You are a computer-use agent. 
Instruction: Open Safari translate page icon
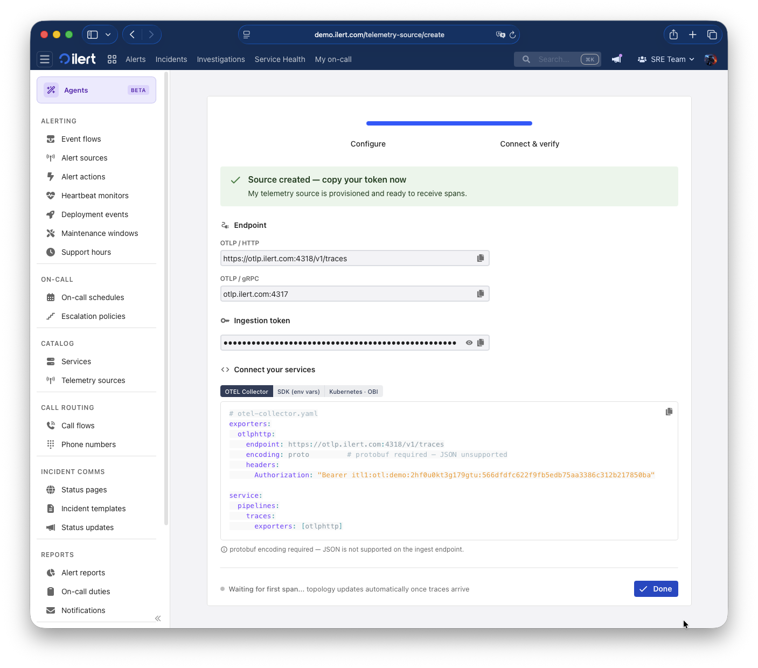[500, 34]
